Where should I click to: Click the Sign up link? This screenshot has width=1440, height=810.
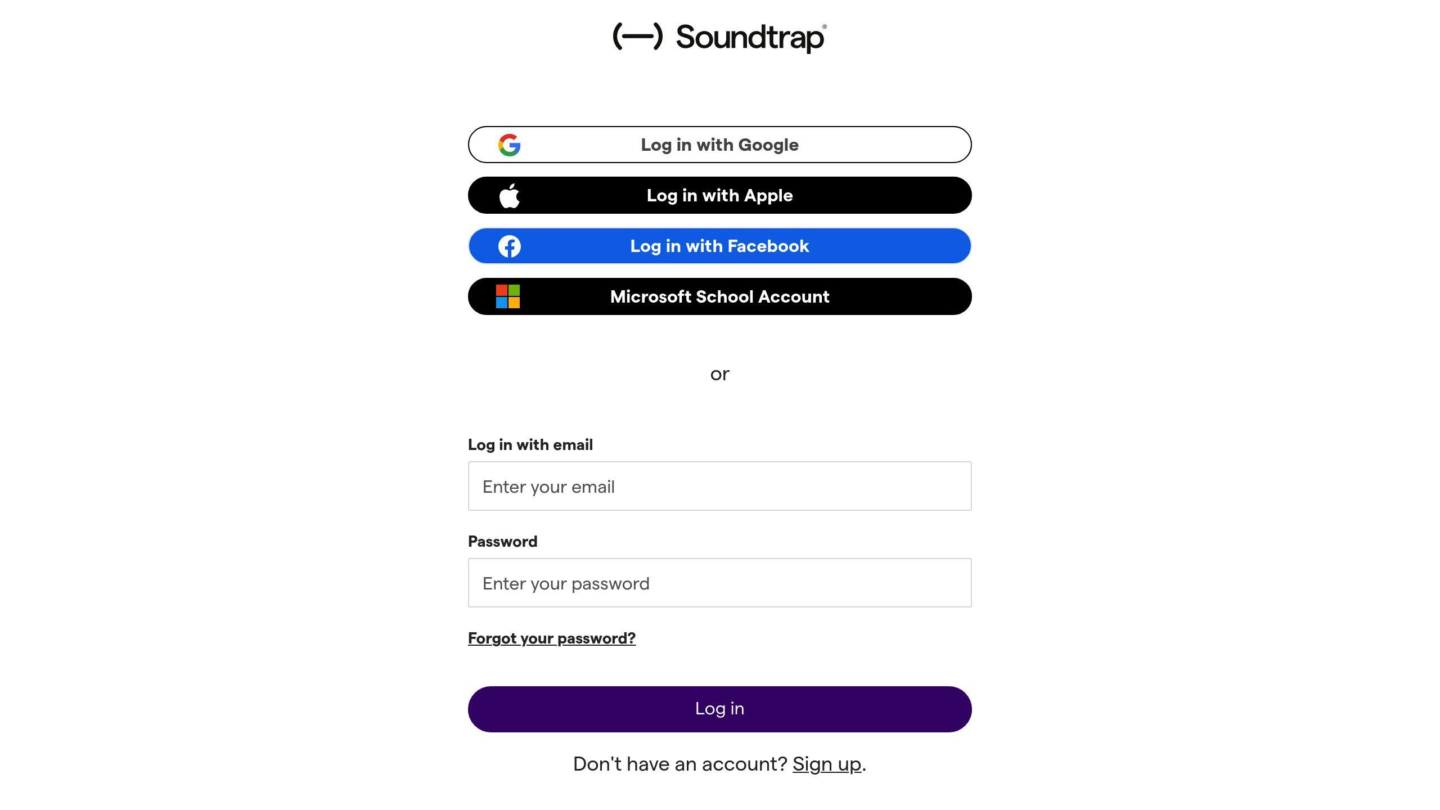tap(827, 763)
